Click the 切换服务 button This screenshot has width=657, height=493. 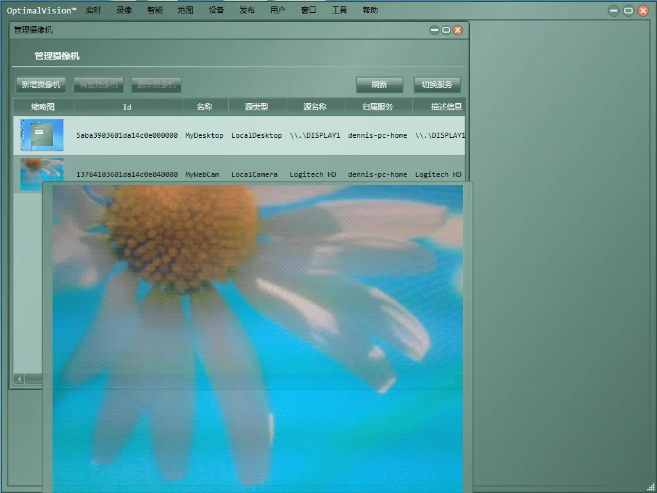[x=437, y=85]
